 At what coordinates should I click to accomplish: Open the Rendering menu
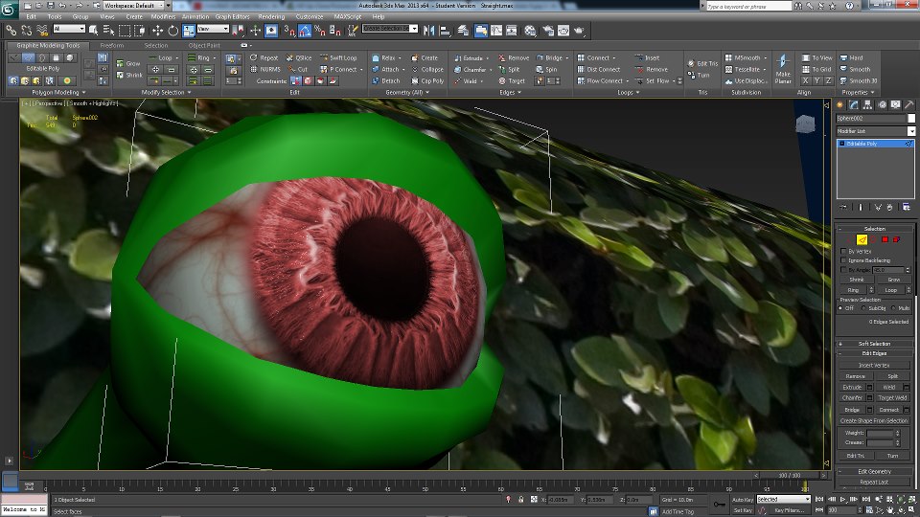pyautogui.click(x=271, y=17)
